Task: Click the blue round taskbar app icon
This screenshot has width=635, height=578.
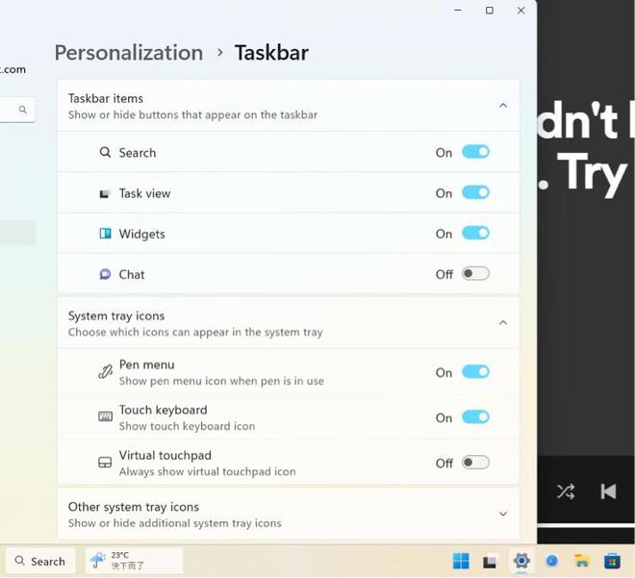Action: (x=552, y=561)
